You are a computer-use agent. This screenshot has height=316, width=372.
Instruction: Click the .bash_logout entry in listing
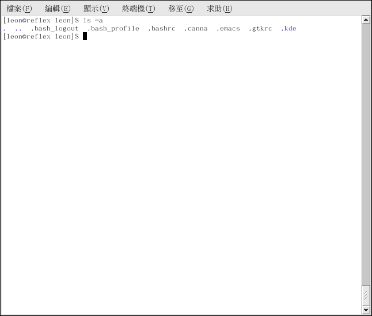[55, 29]
